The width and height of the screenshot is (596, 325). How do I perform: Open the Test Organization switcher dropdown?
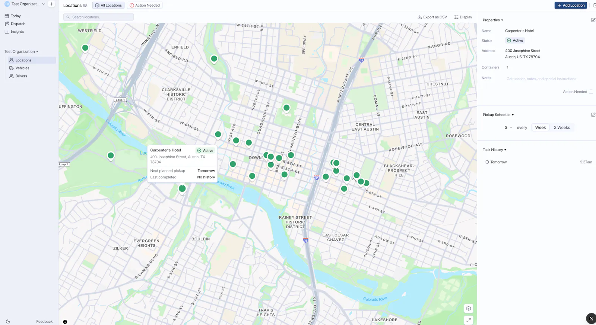click(x=25, y=4)
